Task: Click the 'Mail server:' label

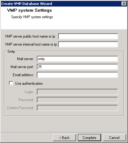Action: 25,59
